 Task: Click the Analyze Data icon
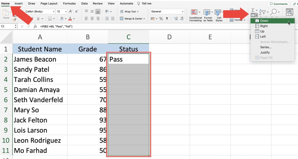click(x=289, y=12)
